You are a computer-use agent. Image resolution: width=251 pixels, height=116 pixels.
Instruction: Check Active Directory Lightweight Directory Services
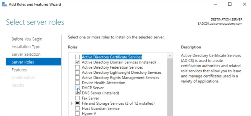pos(77,73)
